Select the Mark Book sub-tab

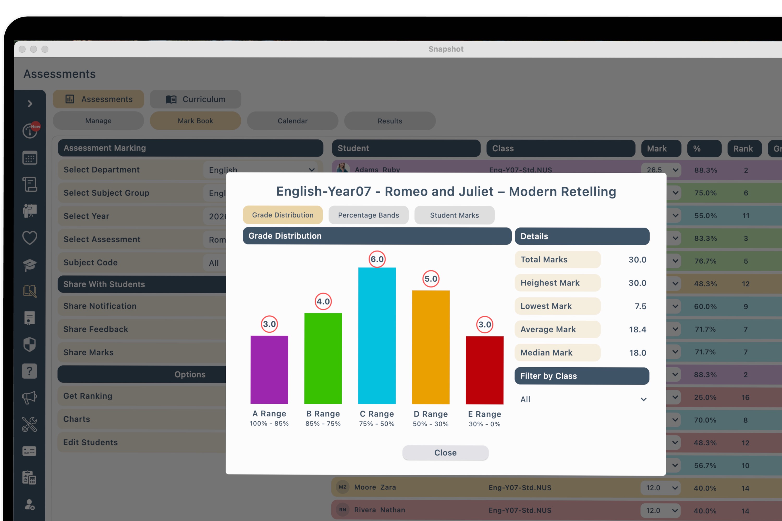(x=195, y=121)
